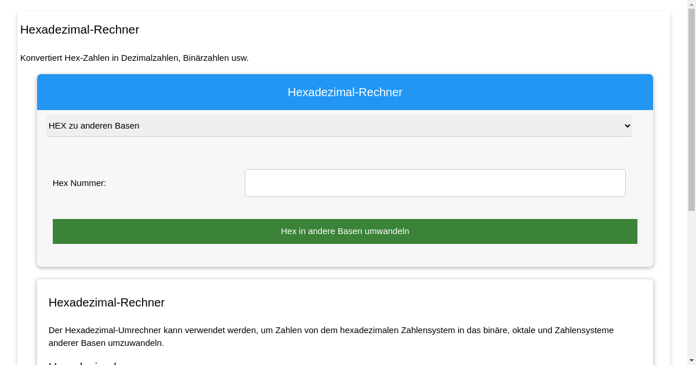Click the text 'anderer Basen umzuwandeln.'
Viewport: 696px width, 365px height.
[x=106, y=343]
